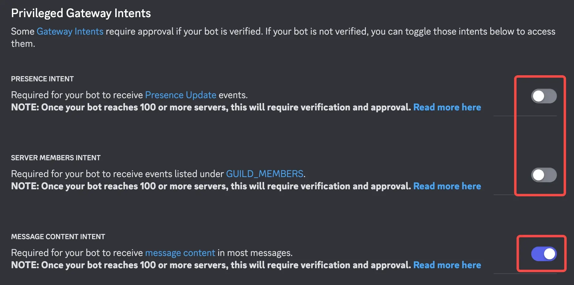Image resolution: width=574 pixels, height=285 pixels.
Task: Click the "Required for your bot to receive events listed under" text
Action: 118,174
